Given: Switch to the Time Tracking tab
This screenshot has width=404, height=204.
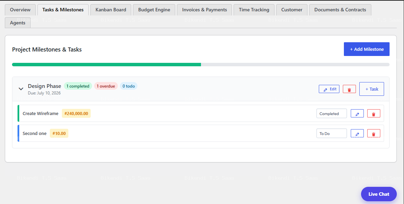Looking at the screenshot, I should [254, 10].
